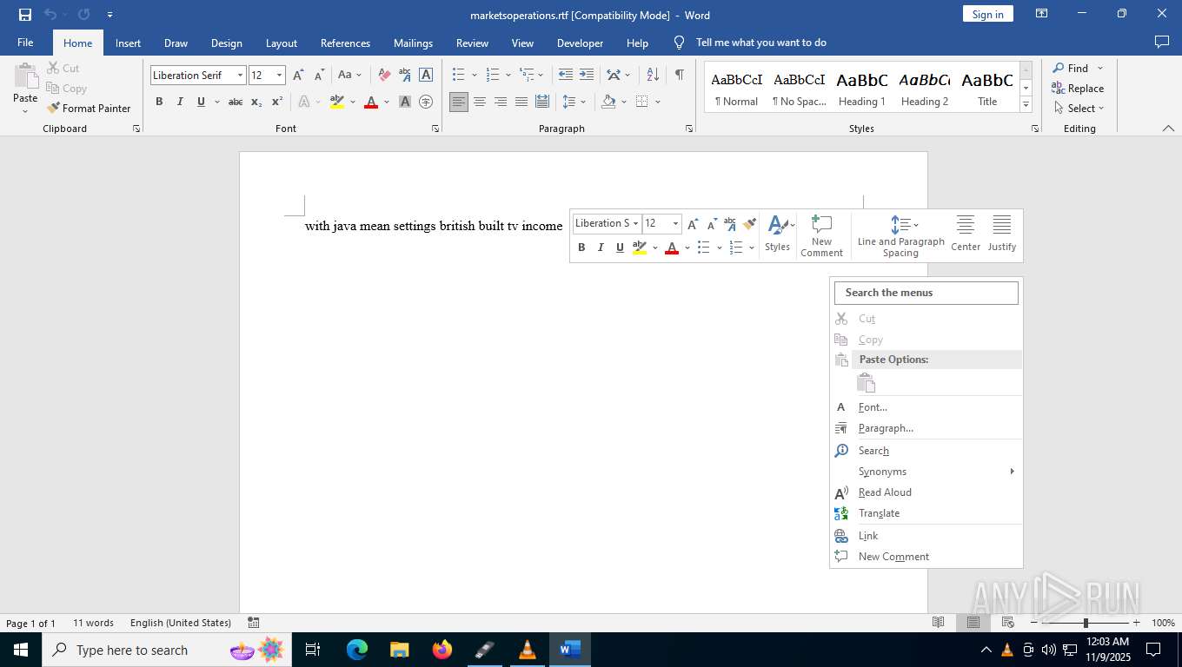Click the Paste button in the ribbon

pyautogui.click(x=25, y=83)
